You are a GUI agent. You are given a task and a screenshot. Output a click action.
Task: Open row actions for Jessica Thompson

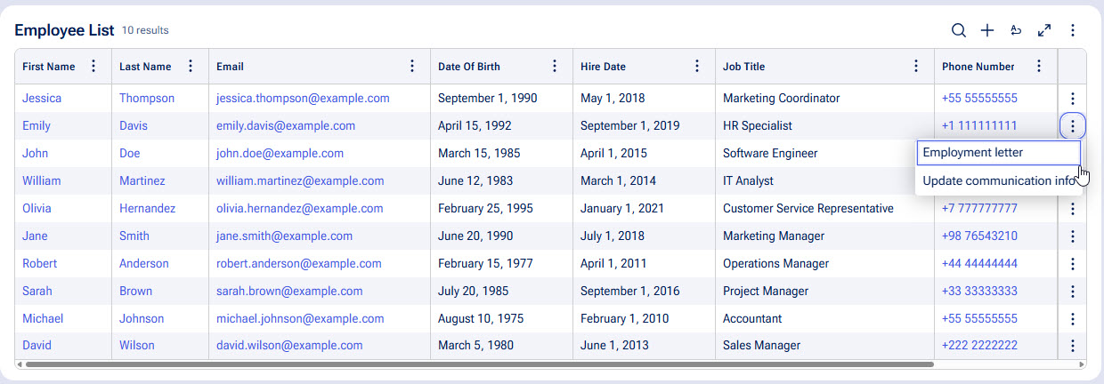point(1073,99)
